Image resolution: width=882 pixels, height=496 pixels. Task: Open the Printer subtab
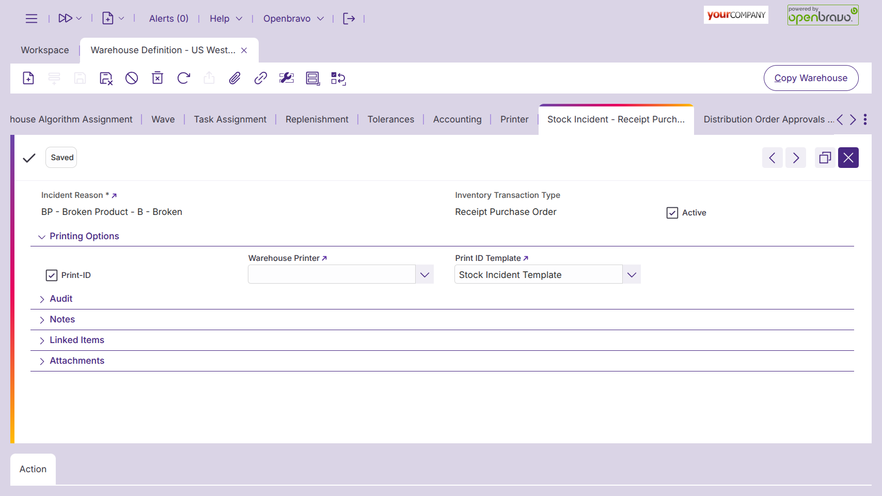[514, 119]
